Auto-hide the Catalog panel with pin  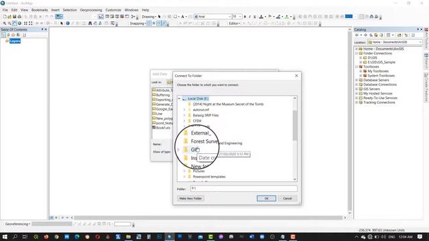coord(418,29)
